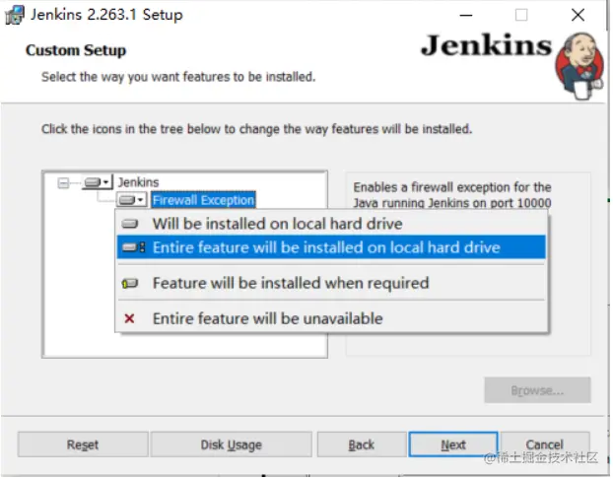
Task: Go Back to the previous step
Action: coord(362,445)
